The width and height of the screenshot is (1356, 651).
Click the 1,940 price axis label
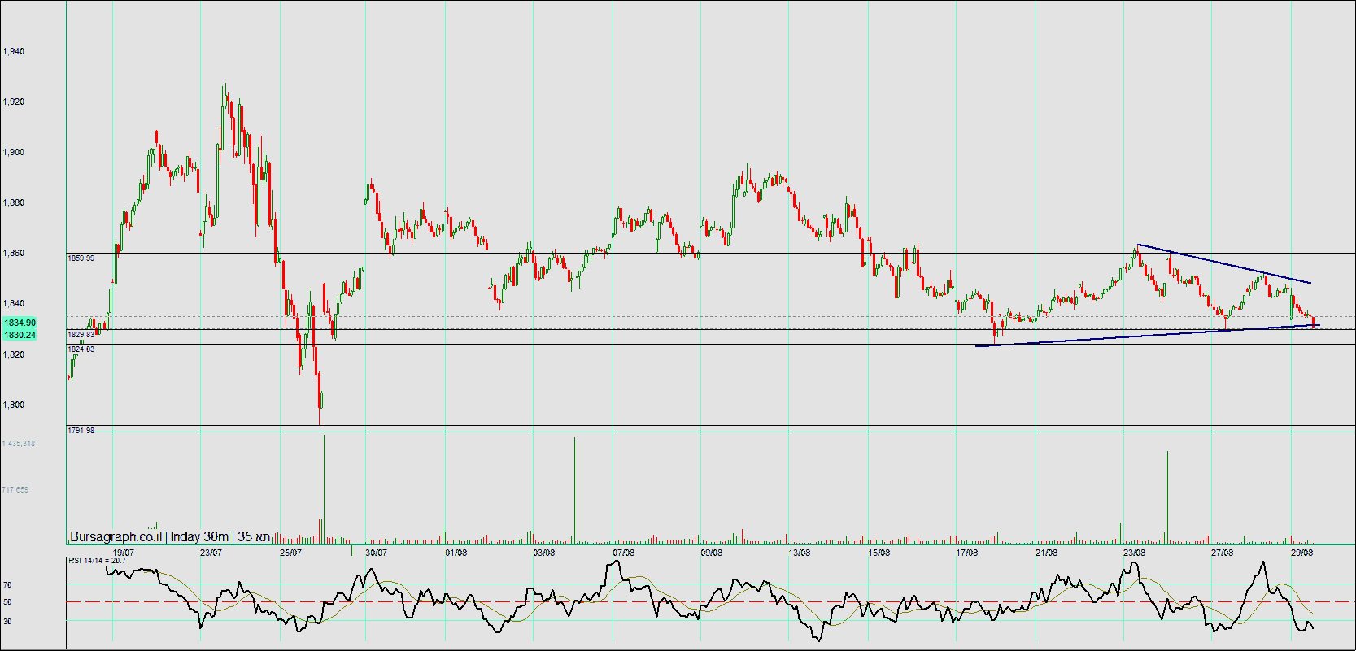(14, 51)
